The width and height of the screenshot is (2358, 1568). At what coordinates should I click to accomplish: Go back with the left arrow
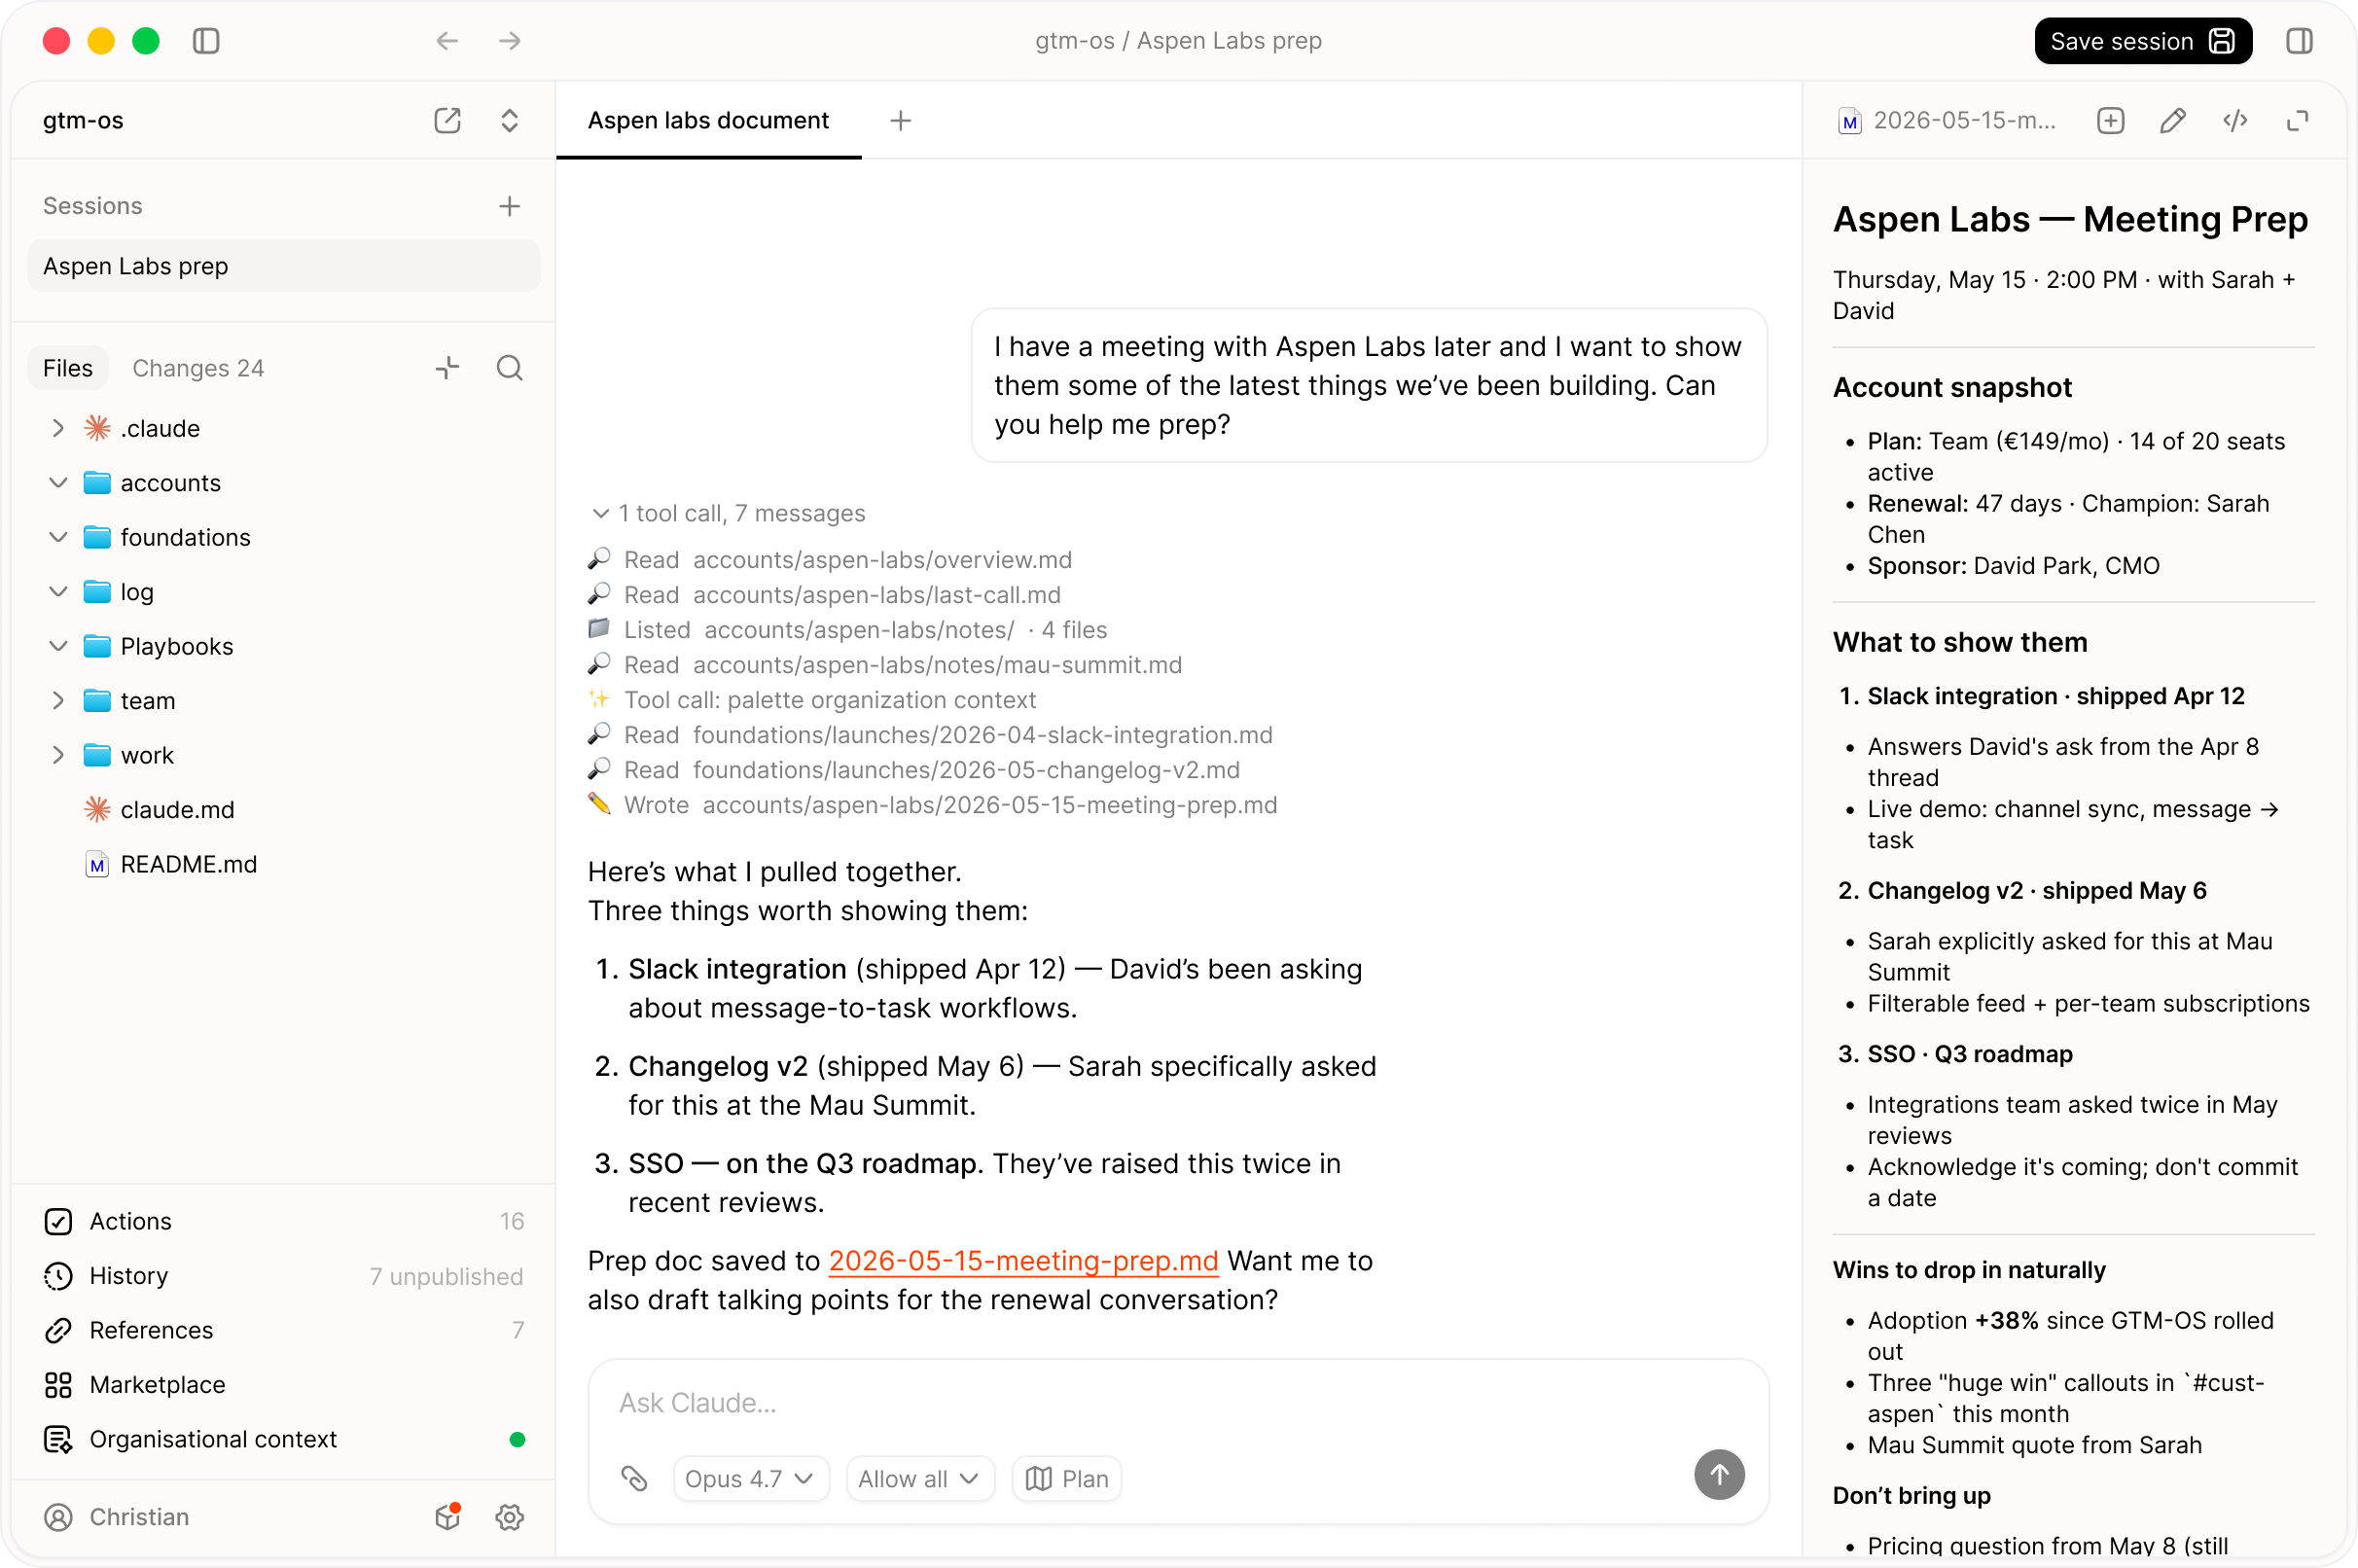point(447,41)
